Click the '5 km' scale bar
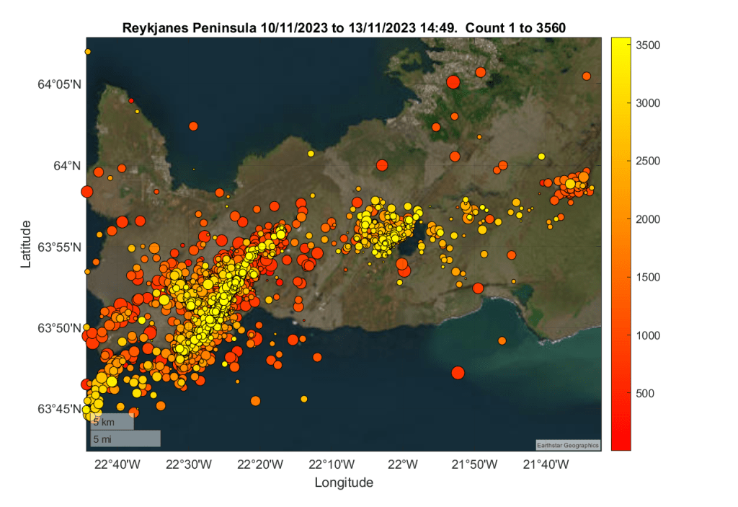Viewport: 738px width, 507px height. (112, 422)
